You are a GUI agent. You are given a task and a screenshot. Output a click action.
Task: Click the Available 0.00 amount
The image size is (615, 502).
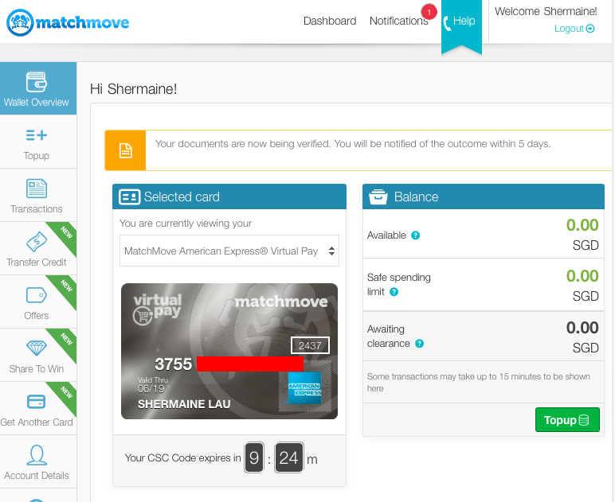(x=582, y=225)
